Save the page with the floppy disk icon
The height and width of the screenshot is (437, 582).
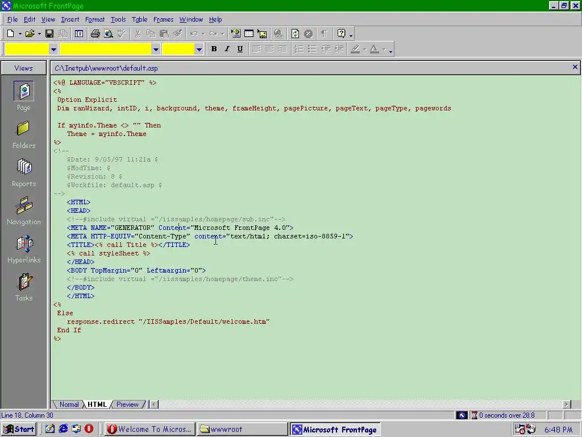point(49,34)
